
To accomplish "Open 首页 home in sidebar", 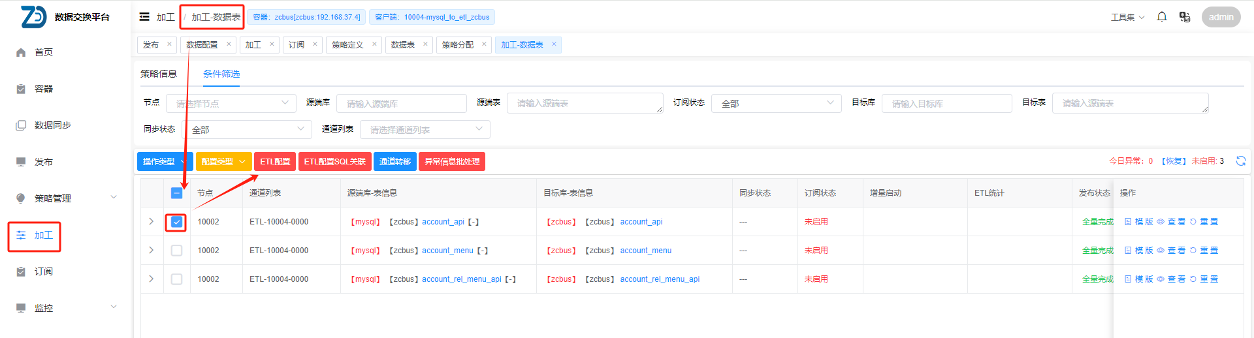I will click(43, 52).
